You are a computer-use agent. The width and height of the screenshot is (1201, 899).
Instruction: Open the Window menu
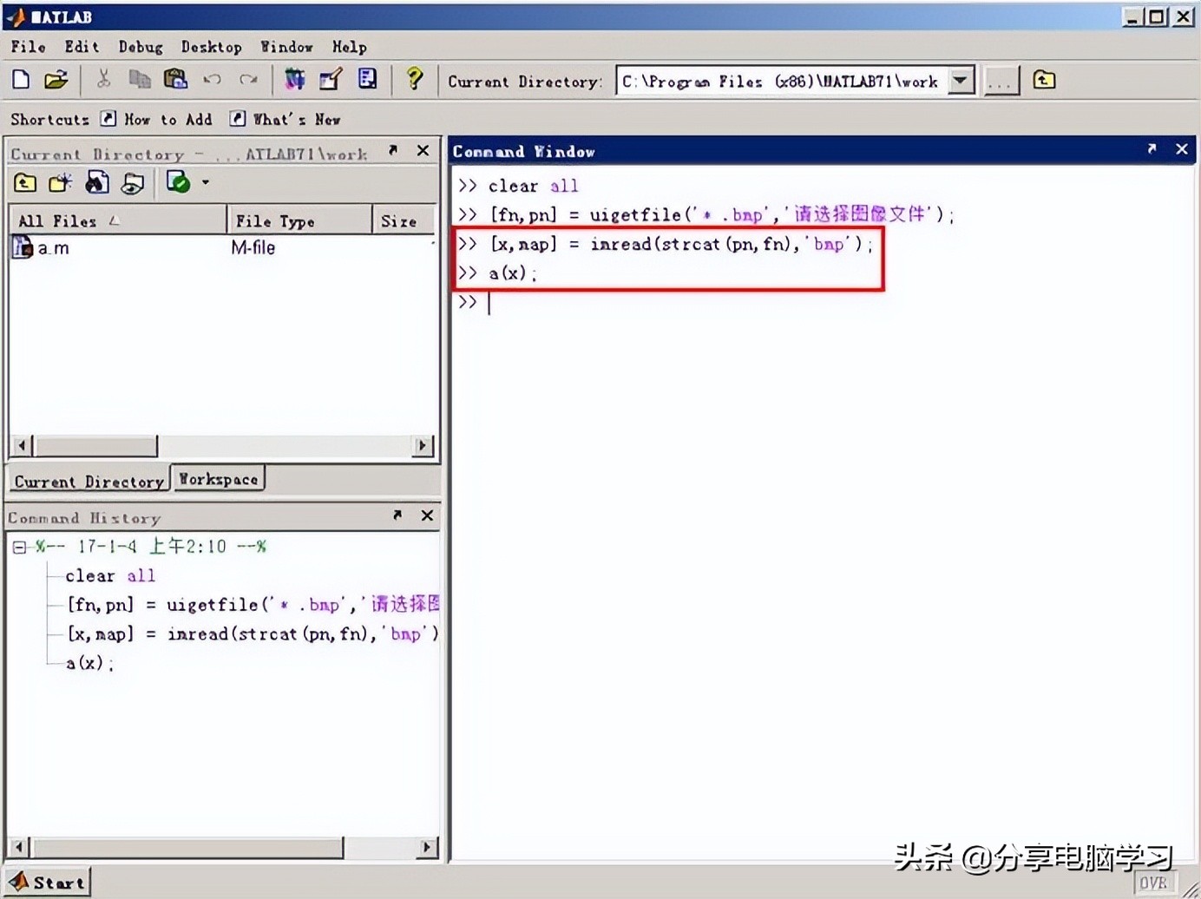286,47
